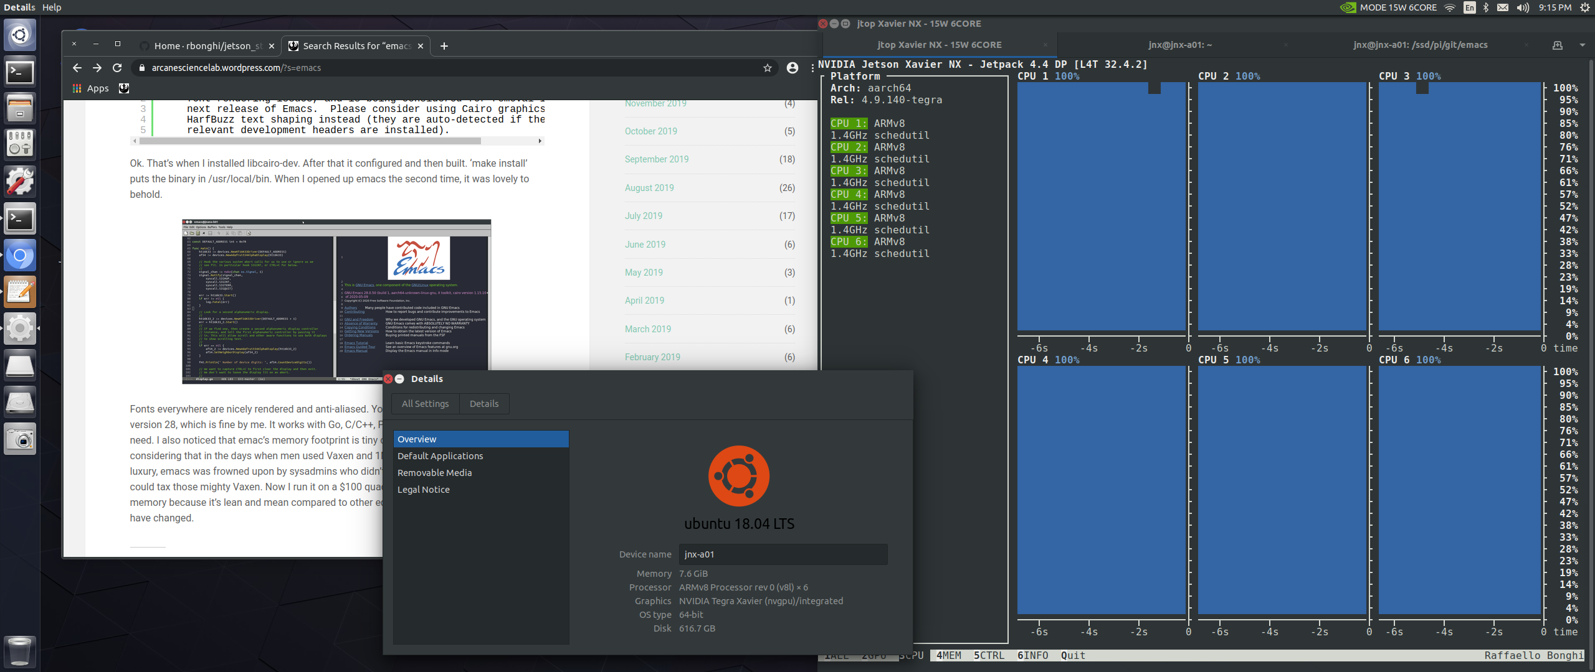Open April 2019 archive link

[x=644, y=301]
